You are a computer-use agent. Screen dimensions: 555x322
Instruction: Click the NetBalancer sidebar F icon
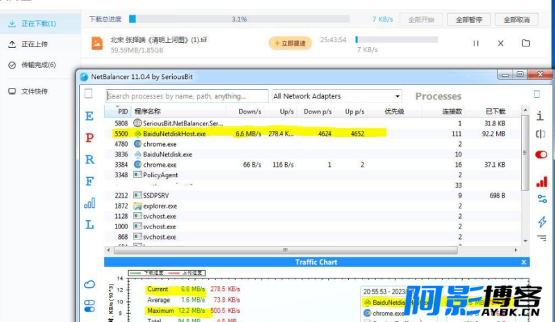[x=89, y=181]
